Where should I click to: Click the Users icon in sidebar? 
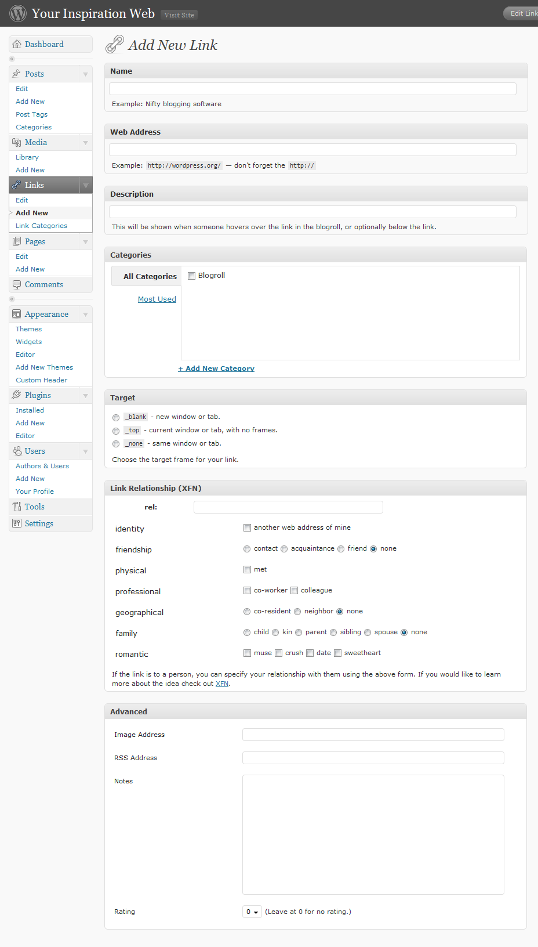pos(17,451)
